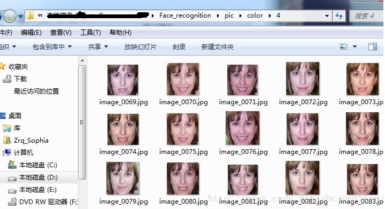Viewport: 385px width, 209px height.
Task: Click the 刻录 button
Action: click(179, 47)
